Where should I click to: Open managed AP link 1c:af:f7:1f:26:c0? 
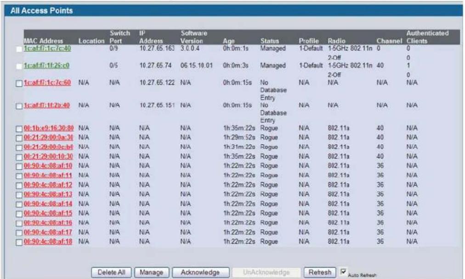(x=46, y=66)
